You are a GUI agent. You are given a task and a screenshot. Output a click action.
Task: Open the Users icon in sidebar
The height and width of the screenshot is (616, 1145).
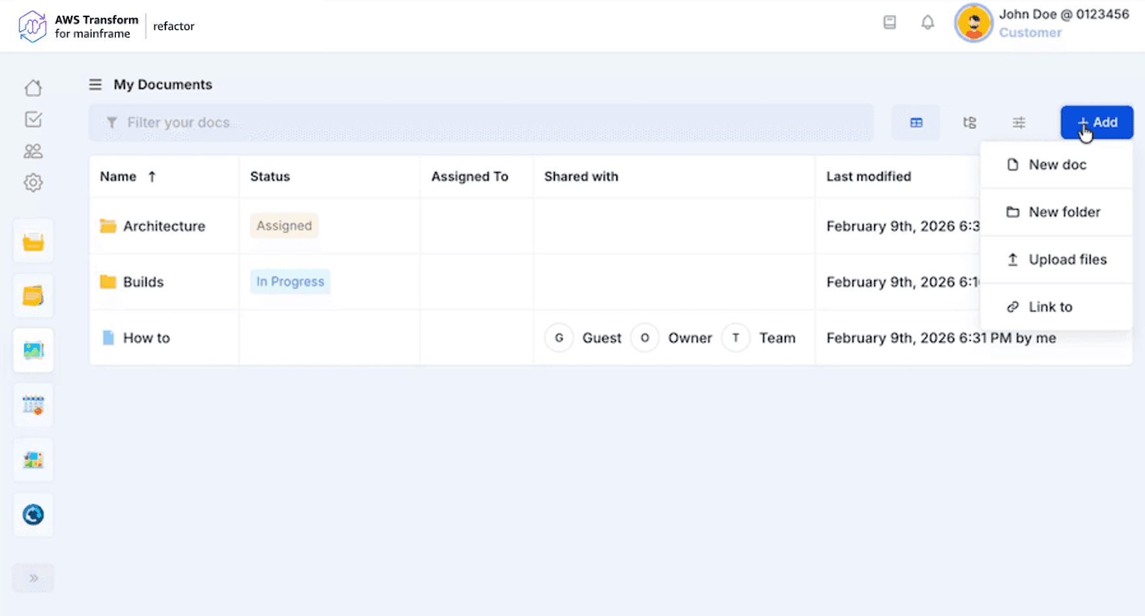coord(33,151)
